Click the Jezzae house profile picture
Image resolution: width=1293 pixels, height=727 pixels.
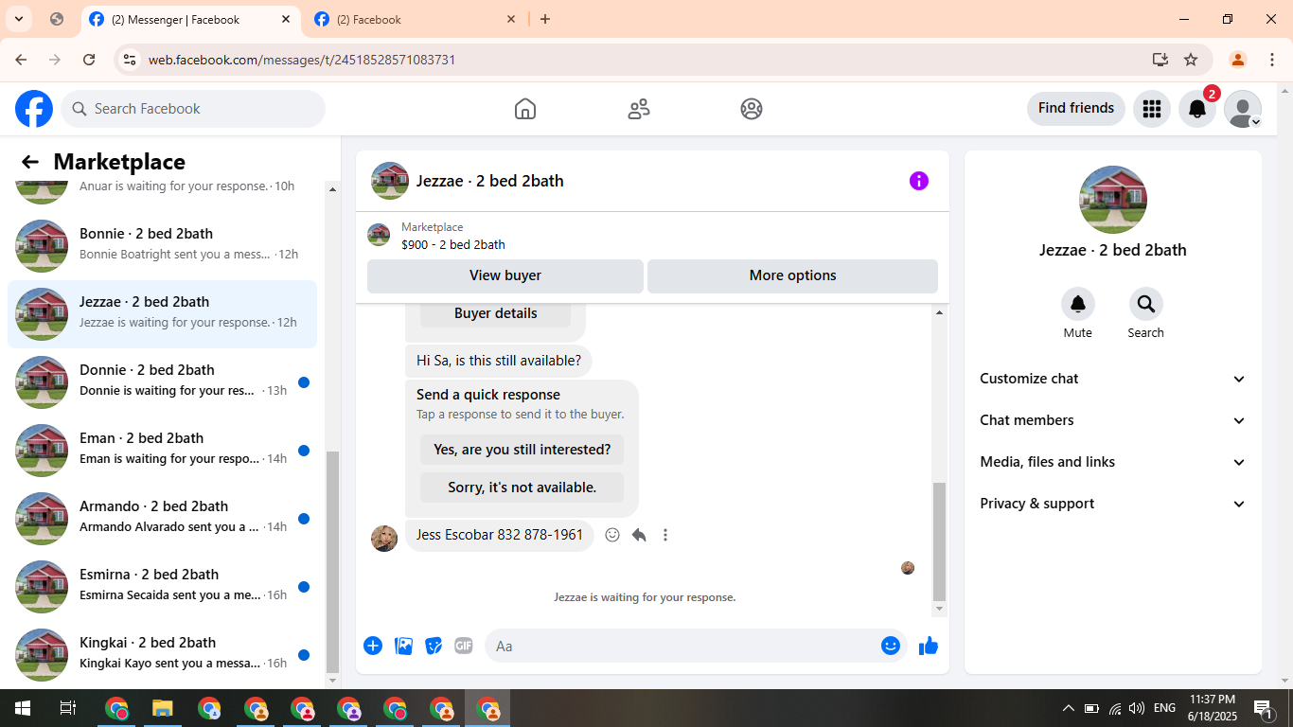click(x=1113, y=200)
